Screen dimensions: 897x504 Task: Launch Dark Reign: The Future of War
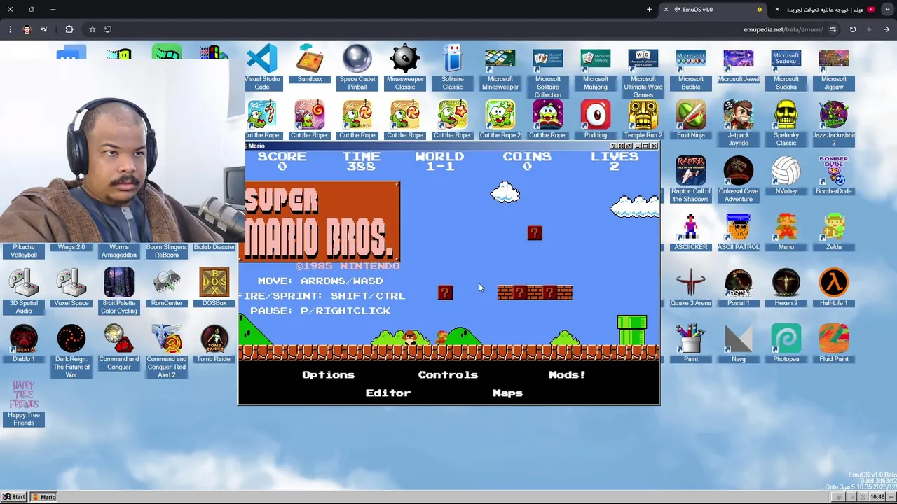71,351
